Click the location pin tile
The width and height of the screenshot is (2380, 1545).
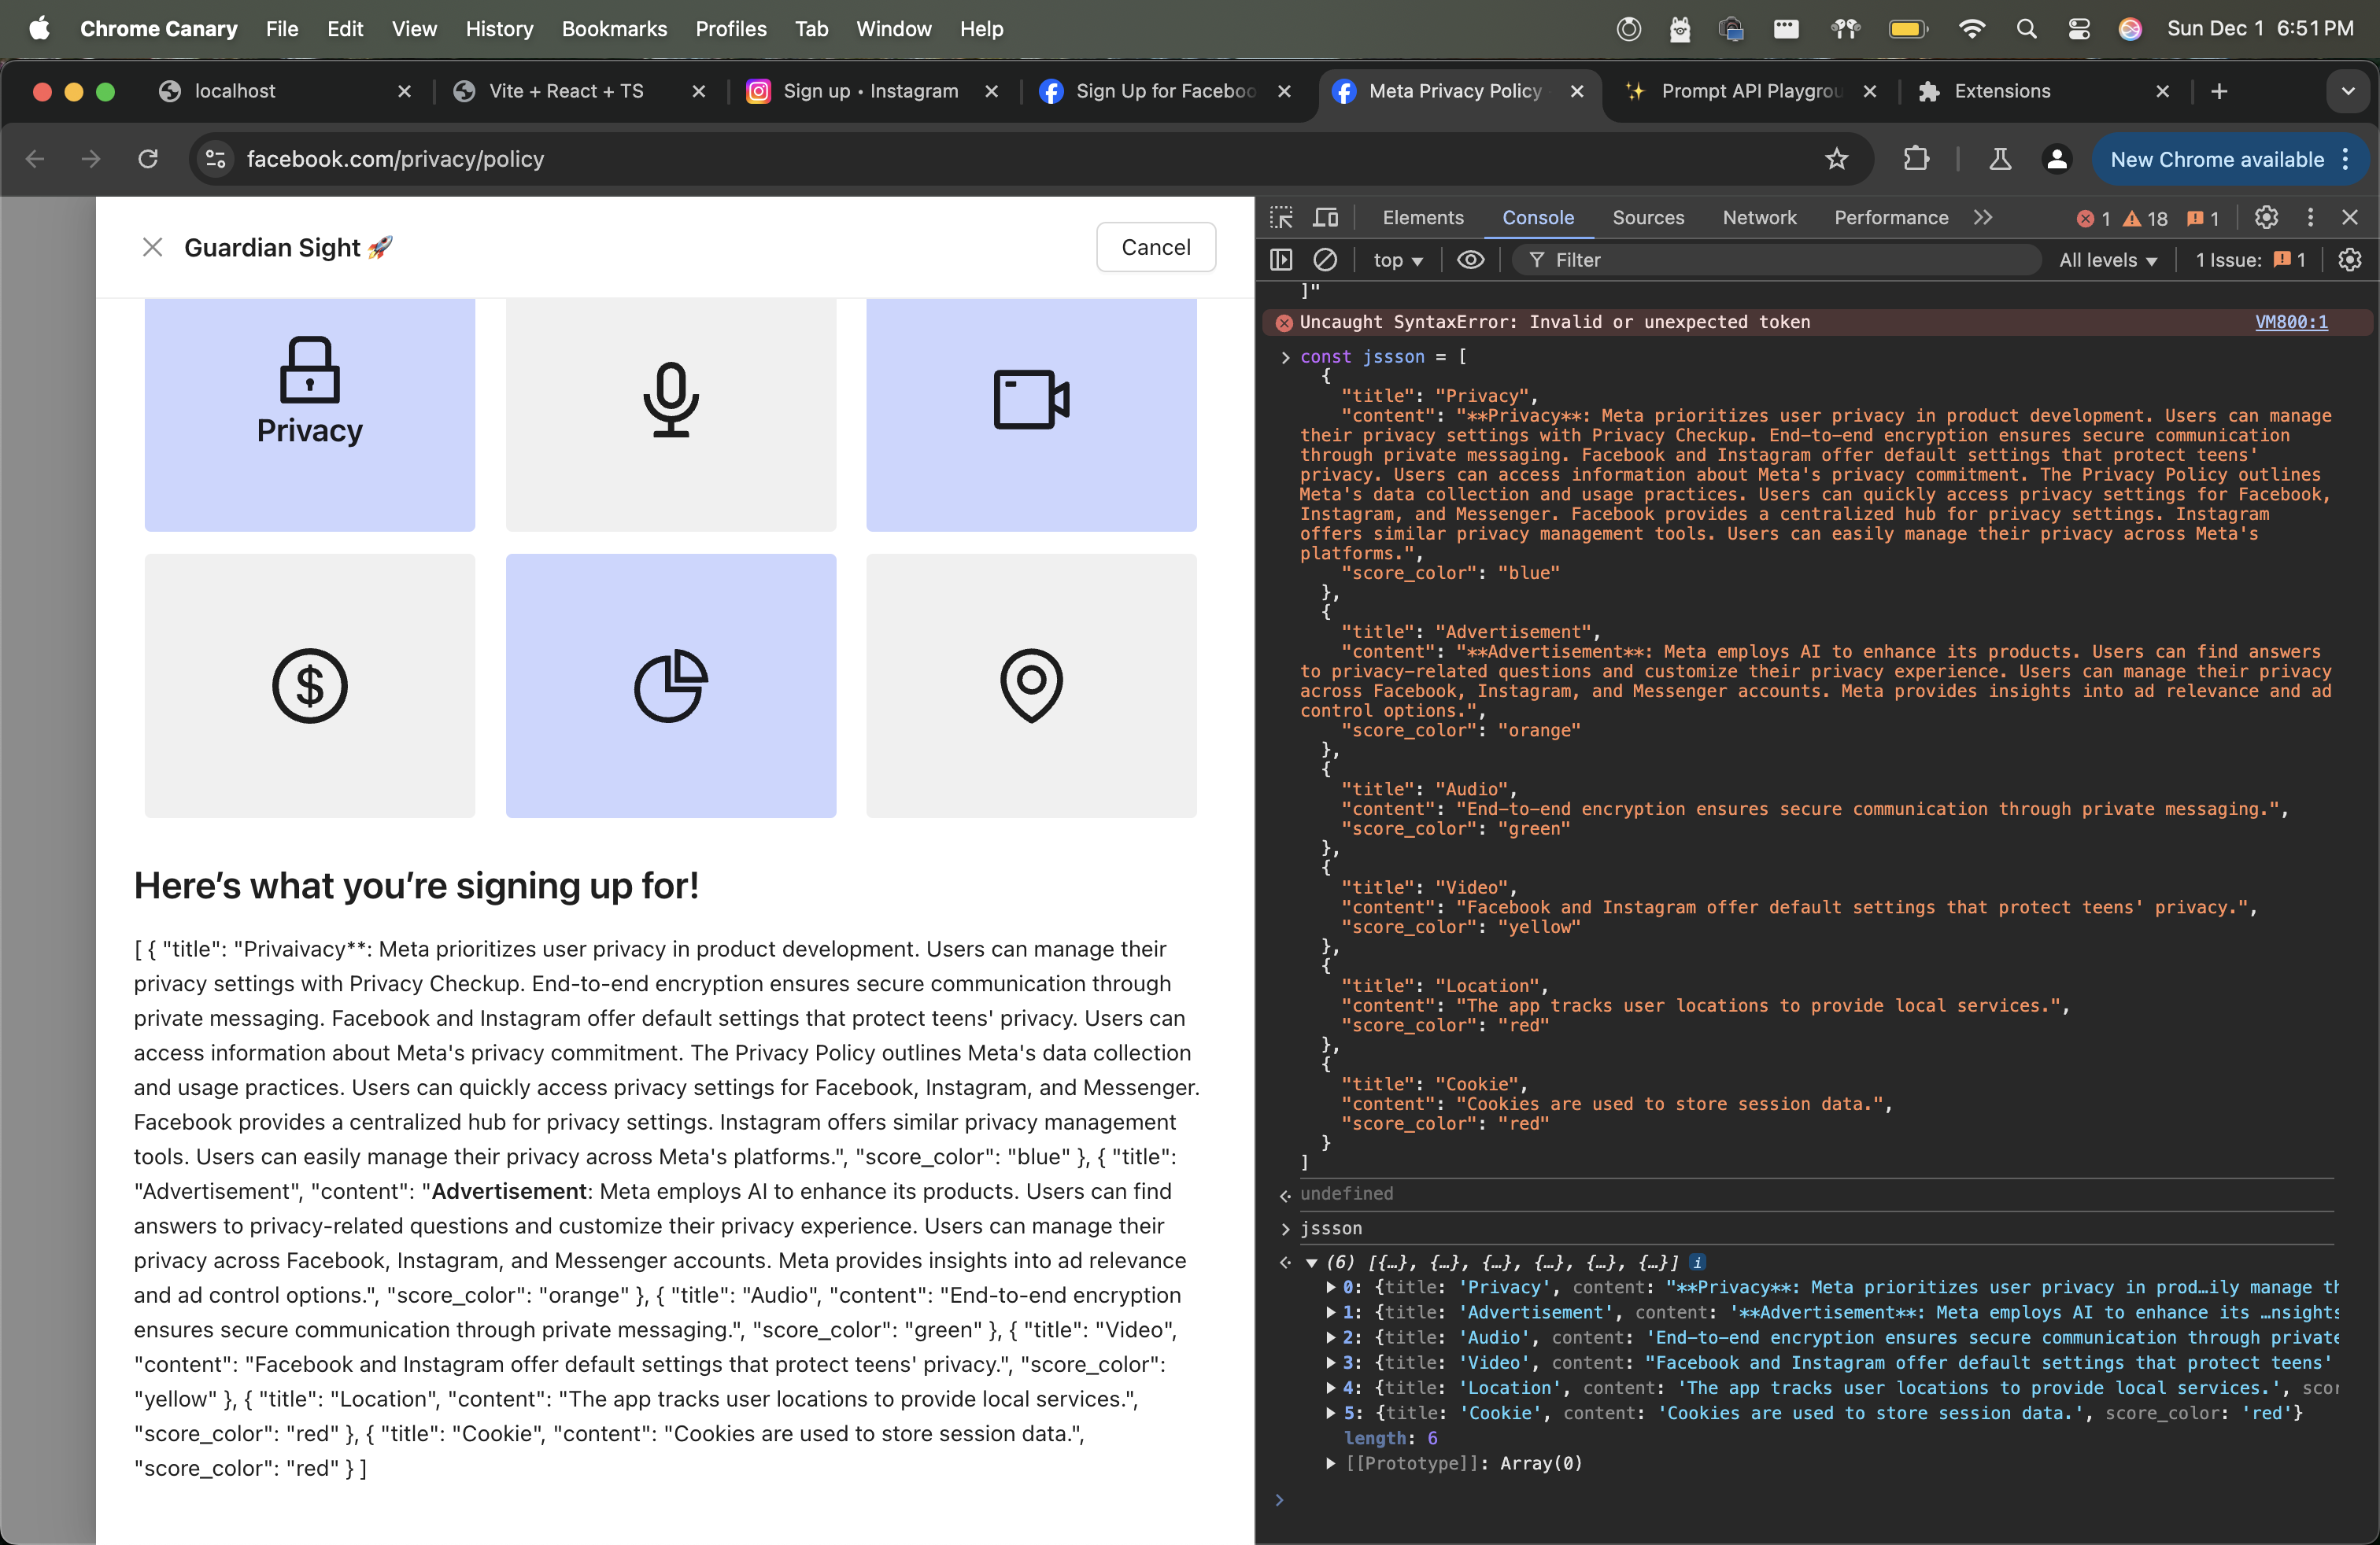(x=1031, y=685)
